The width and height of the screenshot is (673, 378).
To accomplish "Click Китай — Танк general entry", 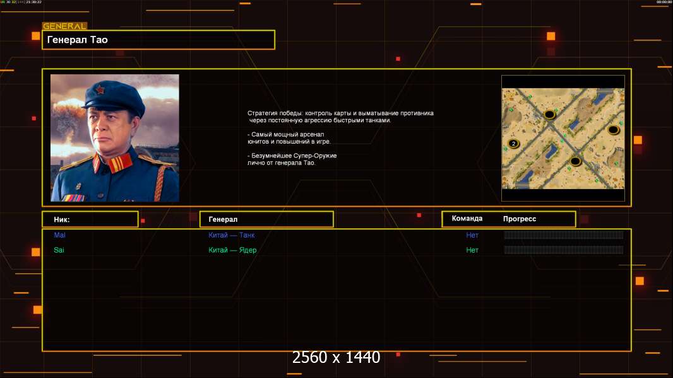I will [x=231, y=235].
